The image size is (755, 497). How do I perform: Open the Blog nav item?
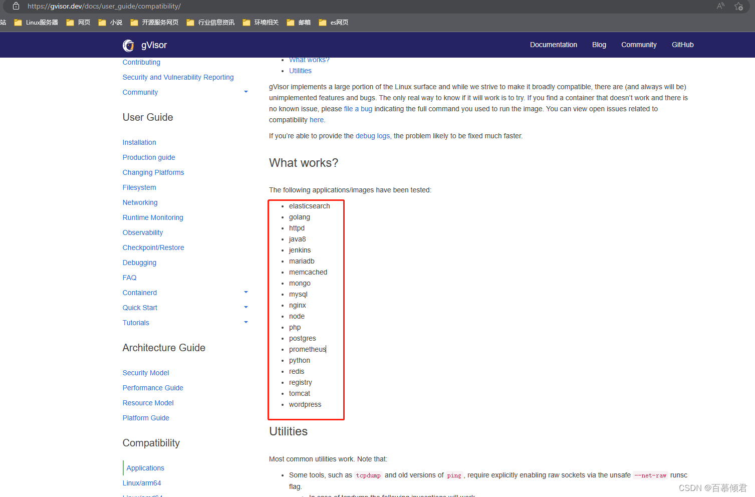click(599, 45)
